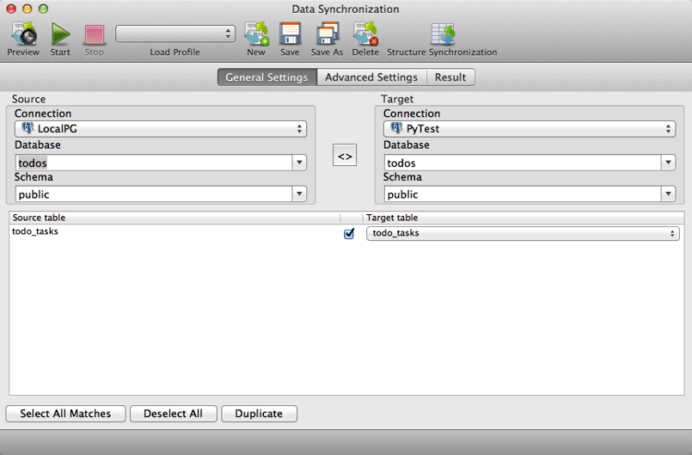Expand the Source Database dropdown arrow

299,162
